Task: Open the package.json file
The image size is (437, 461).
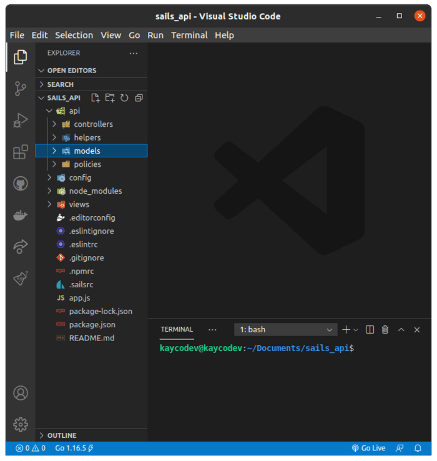Action: 91,325
